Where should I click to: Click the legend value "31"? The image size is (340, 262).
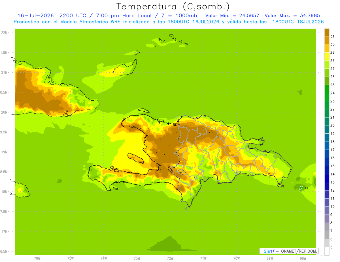tap(332, 36)
